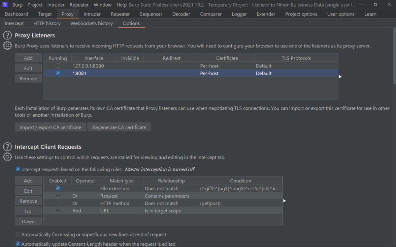The image size is (396, 247).
Task: Edit the selected intercept rule
Action: coord(28,191)
